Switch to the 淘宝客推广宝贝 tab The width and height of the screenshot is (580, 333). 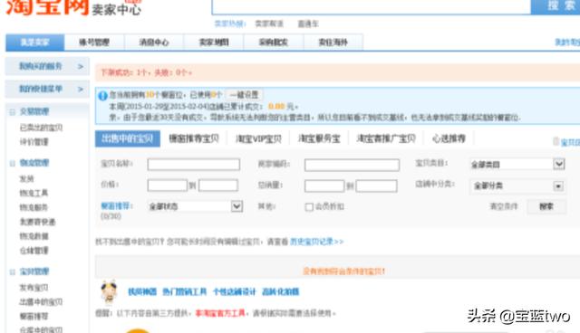coord(386,138)
